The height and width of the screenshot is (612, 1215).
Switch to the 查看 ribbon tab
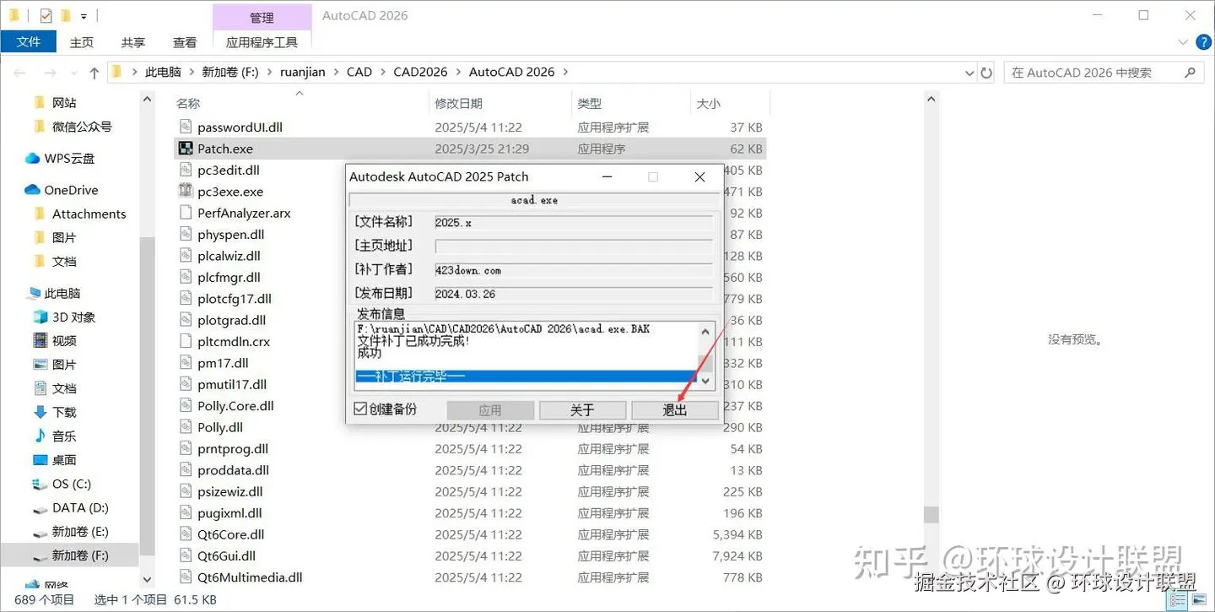(x=185, y=42)
